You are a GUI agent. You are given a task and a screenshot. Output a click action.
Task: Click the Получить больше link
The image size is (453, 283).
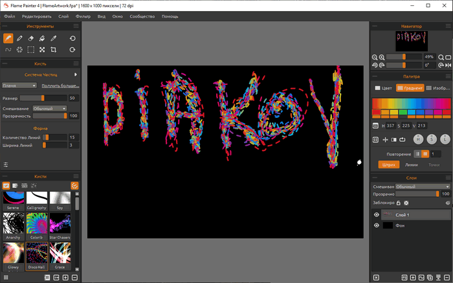click(x=60, y=85)
